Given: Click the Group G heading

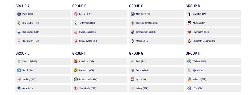Looking at the screenshot, I should [136, 53].
